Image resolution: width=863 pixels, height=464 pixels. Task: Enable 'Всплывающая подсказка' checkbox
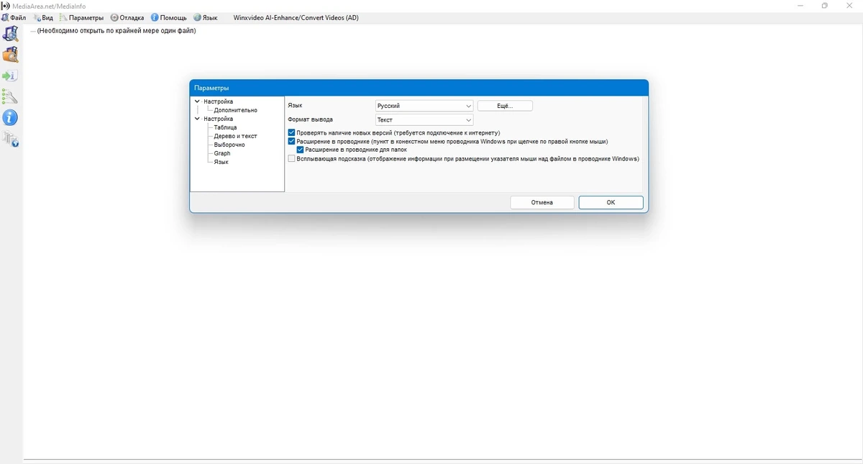click(x=291, y=159)
